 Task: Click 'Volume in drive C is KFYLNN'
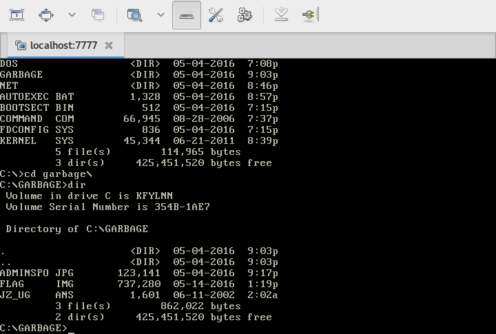[89, 196]
